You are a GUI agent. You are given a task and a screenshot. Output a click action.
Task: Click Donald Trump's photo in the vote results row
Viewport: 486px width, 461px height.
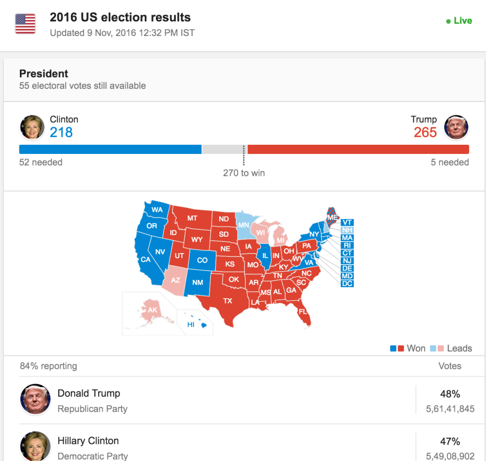pos(35,399)
